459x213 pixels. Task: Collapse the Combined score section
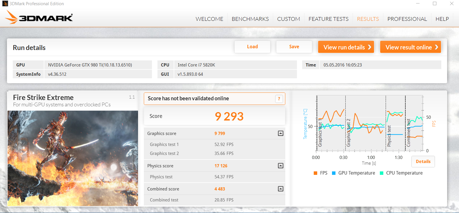tap(280, 189)
